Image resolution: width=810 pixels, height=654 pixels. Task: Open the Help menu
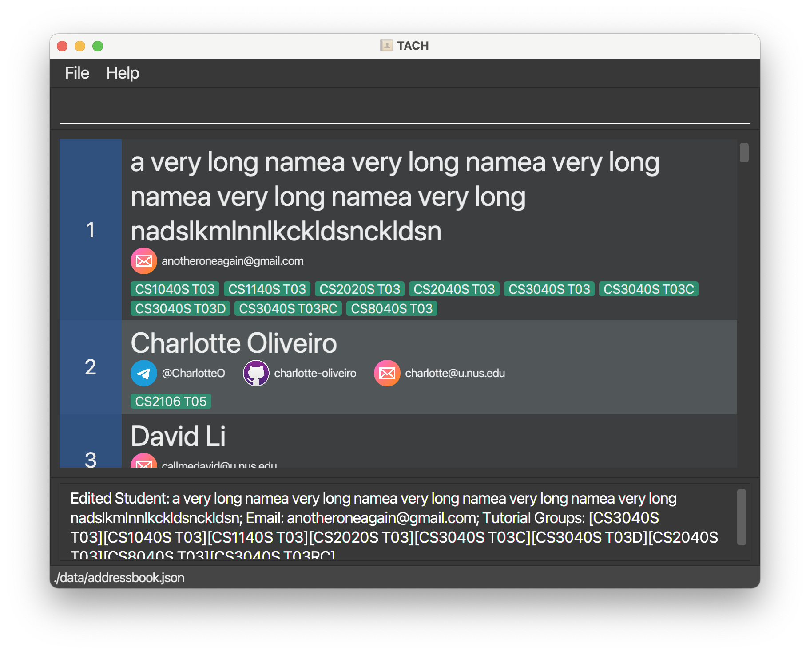point(123,73)
